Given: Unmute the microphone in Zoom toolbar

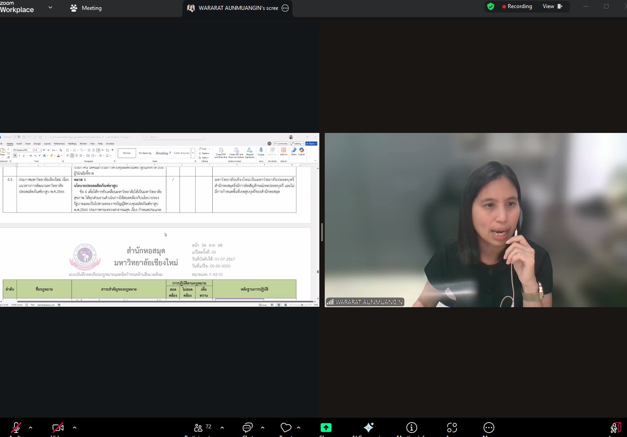Looking at the screenshot, I should pos(16,428).
